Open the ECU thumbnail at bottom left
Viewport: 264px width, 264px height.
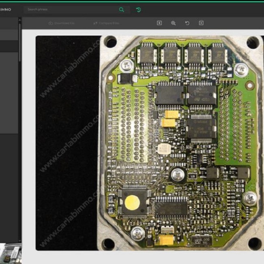11,253
